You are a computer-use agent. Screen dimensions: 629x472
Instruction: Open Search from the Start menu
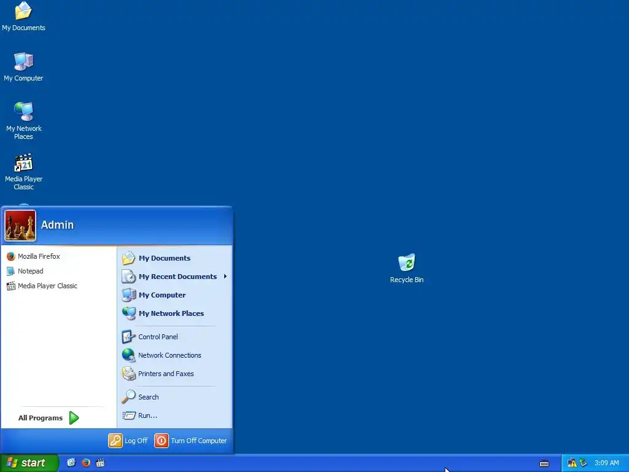[140, 397]
